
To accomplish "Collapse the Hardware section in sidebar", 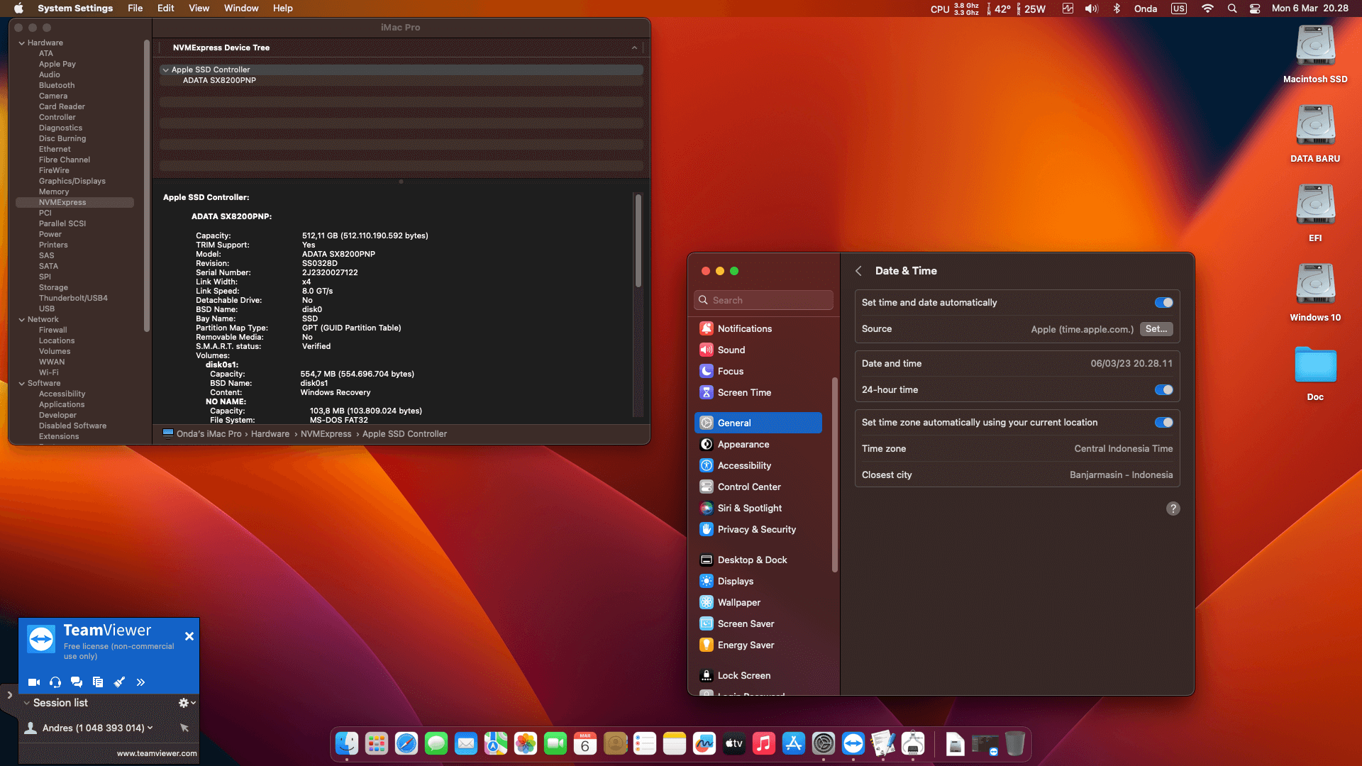I will point(21,43).
